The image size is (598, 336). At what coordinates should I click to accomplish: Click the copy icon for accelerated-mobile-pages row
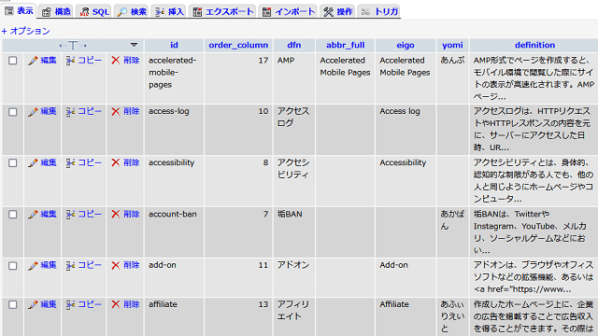pyautogui.click(x=70, y=61)
